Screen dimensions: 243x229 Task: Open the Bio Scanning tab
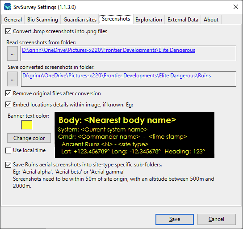(x=42, y=20)
